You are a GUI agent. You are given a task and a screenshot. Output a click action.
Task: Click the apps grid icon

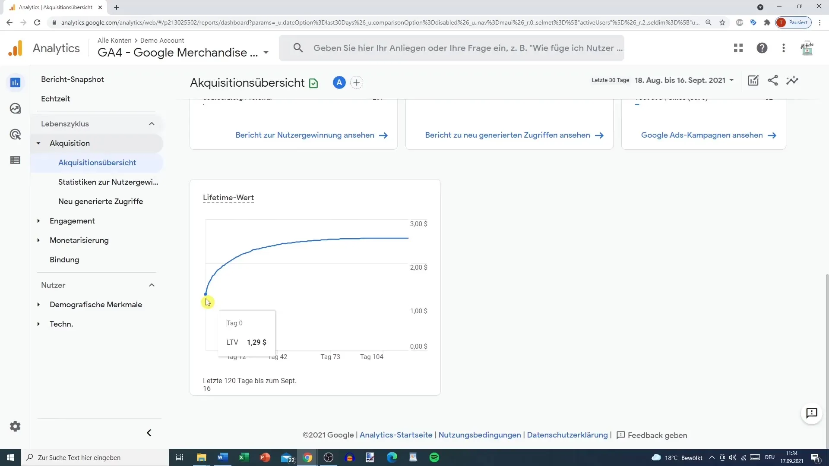click(738, 48)
